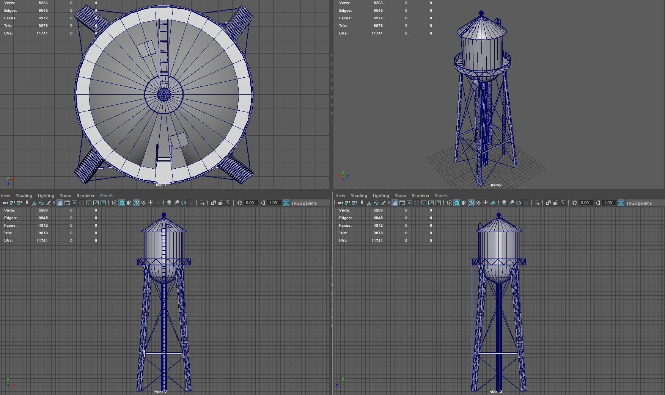This screenshot has height=395, width=665.
Task: Toggle grid display in front viewport toolbar
Action: click(x=60, y=203)
